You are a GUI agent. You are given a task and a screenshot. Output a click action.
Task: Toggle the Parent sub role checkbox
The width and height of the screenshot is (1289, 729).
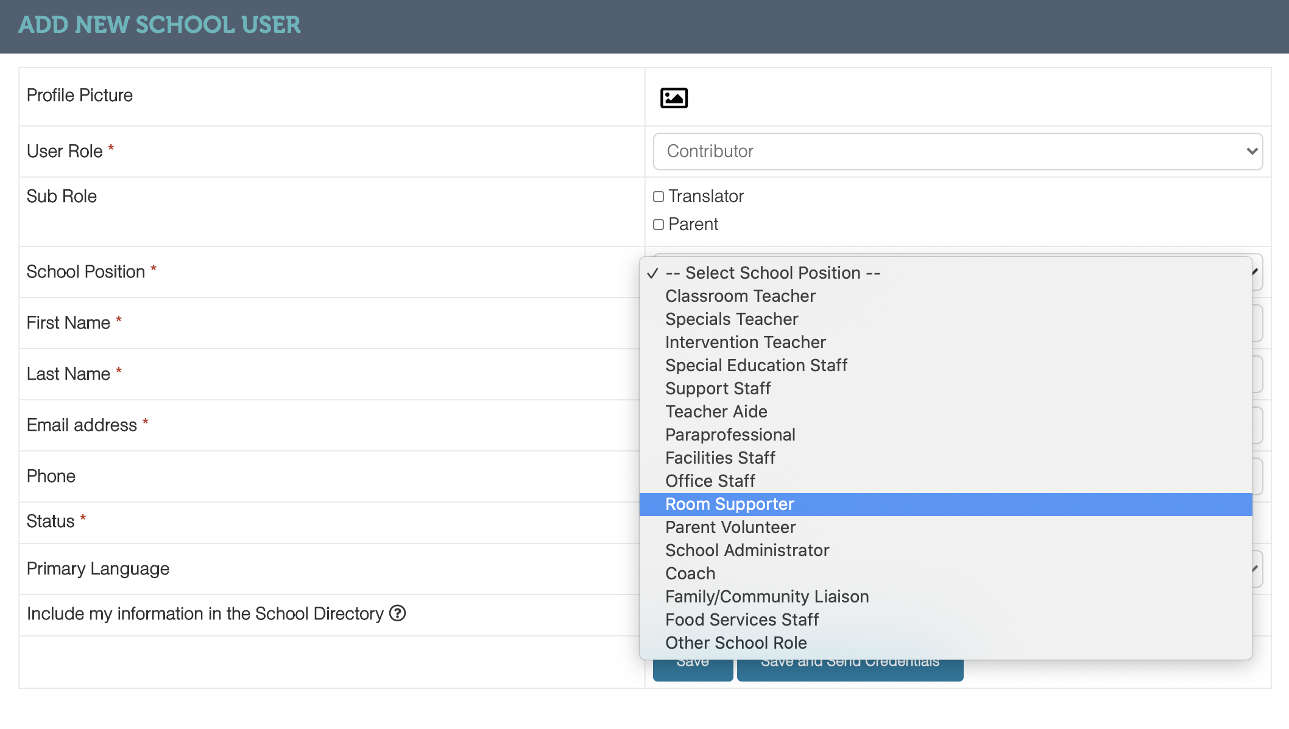(659, 225)
